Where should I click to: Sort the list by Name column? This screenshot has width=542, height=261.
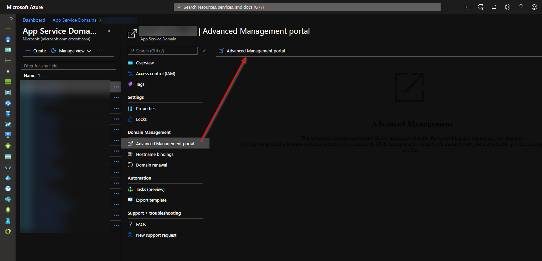coord(33,76)
